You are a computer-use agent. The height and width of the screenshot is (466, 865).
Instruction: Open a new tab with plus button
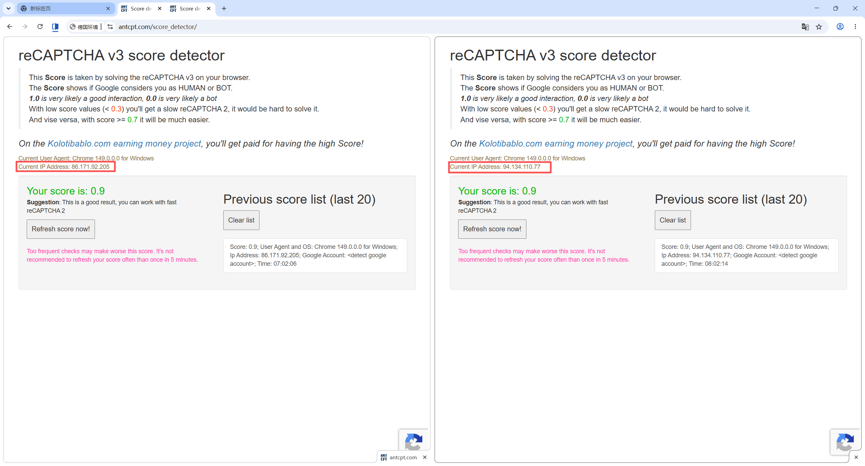click(224, 8)
